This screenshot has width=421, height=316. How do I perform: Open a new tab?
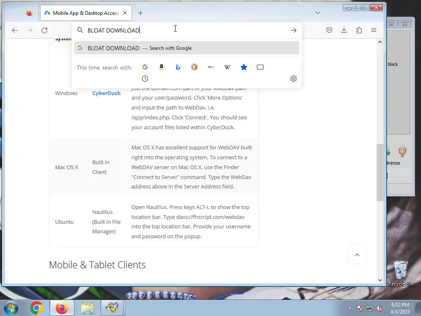pos(141,13)
